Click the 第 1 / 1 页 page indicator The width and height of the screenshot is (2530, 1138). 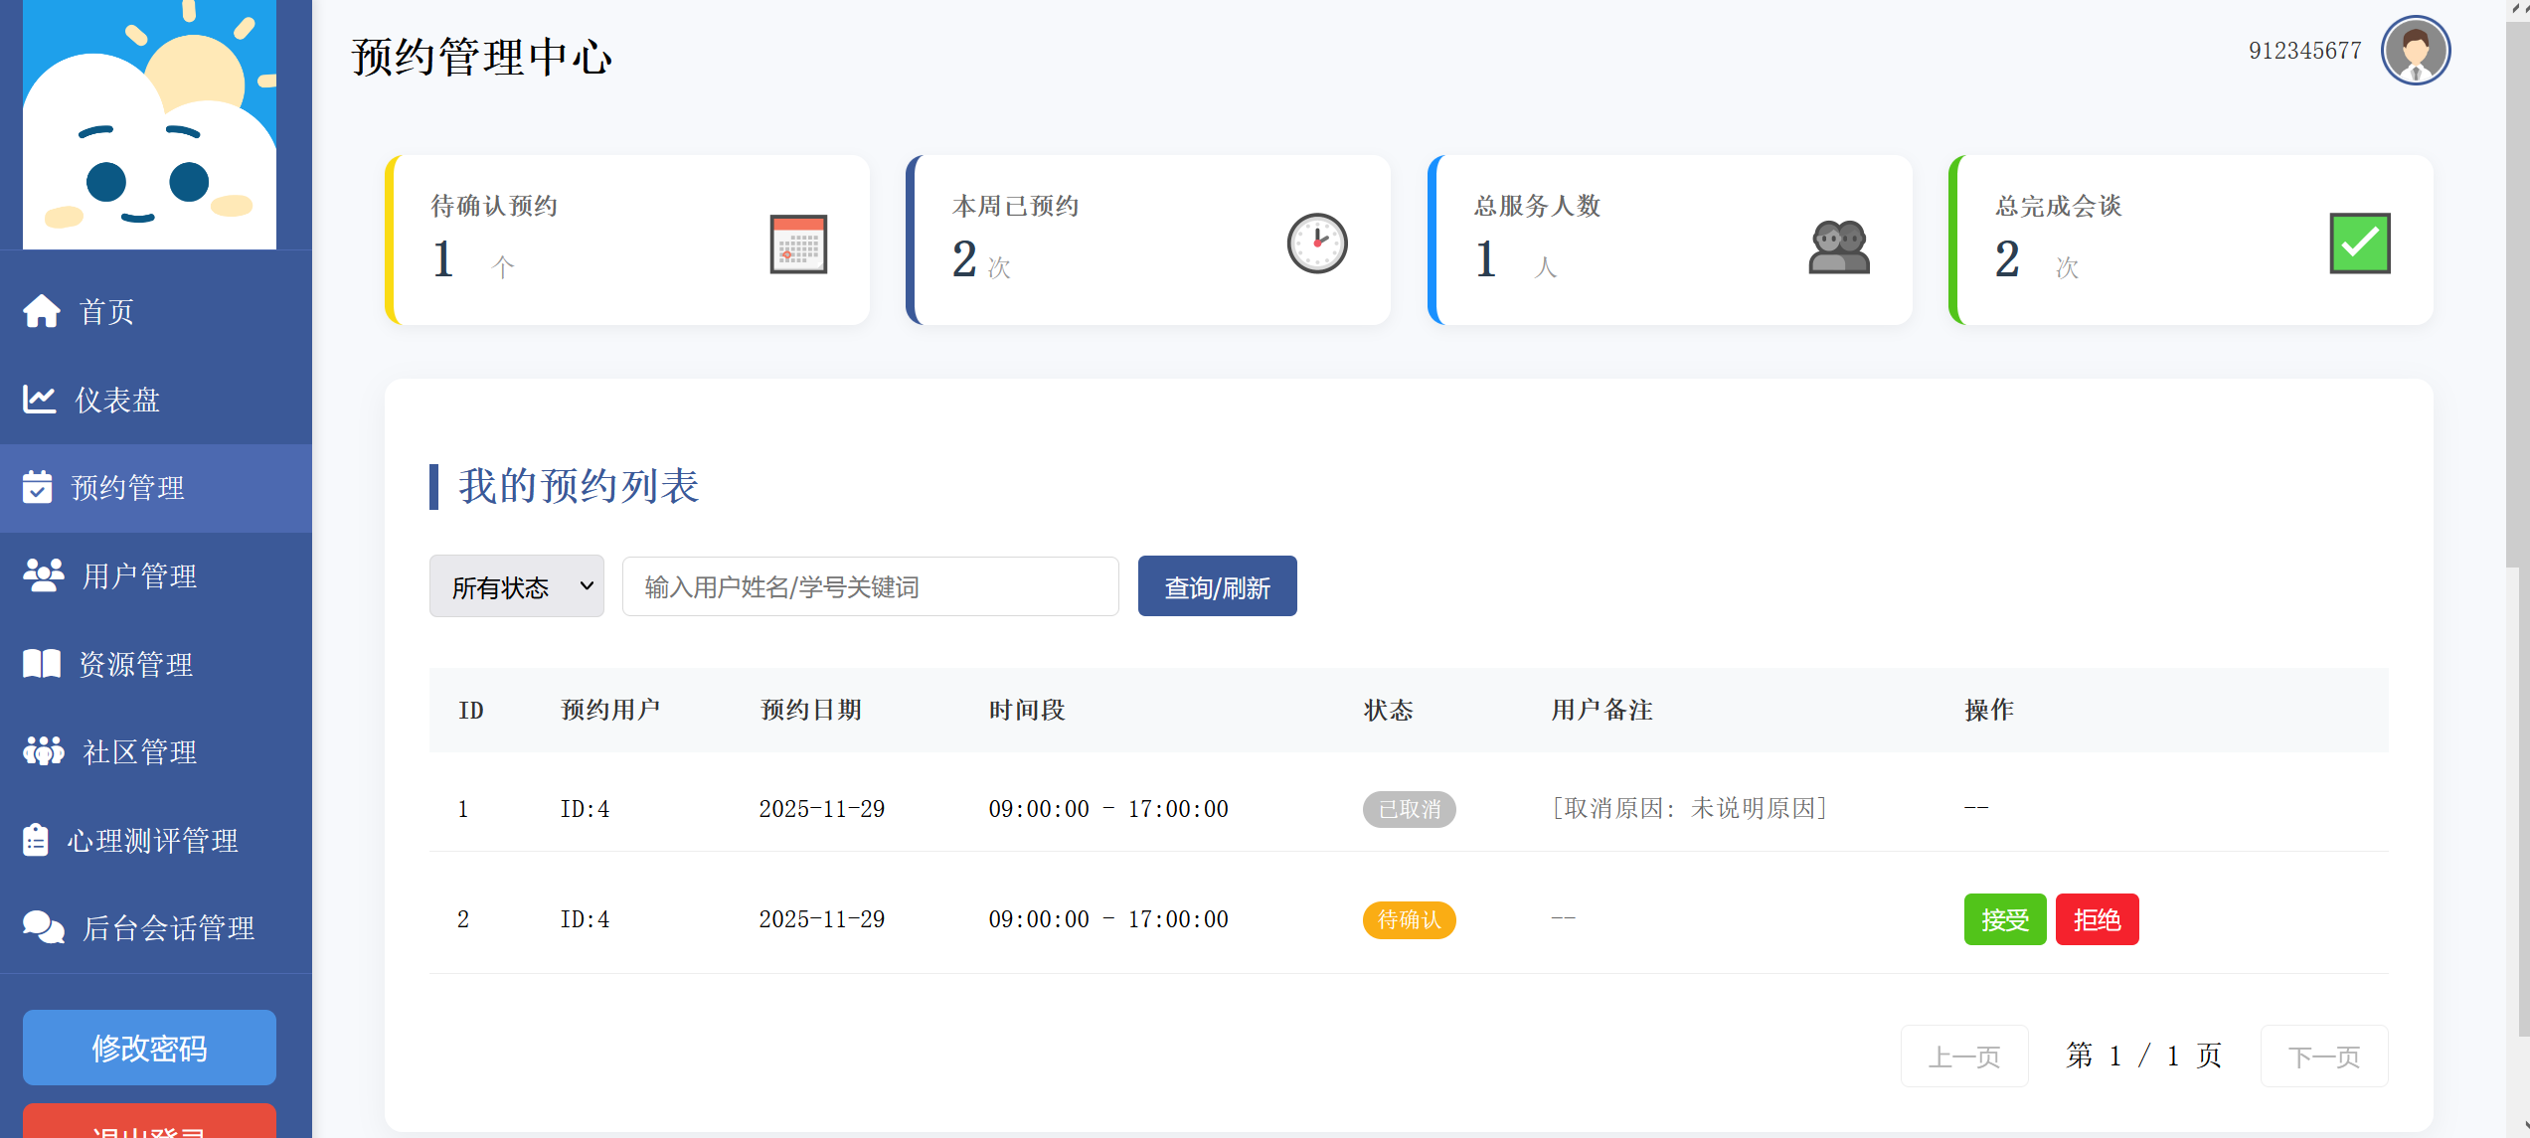click(2144, 1056)
